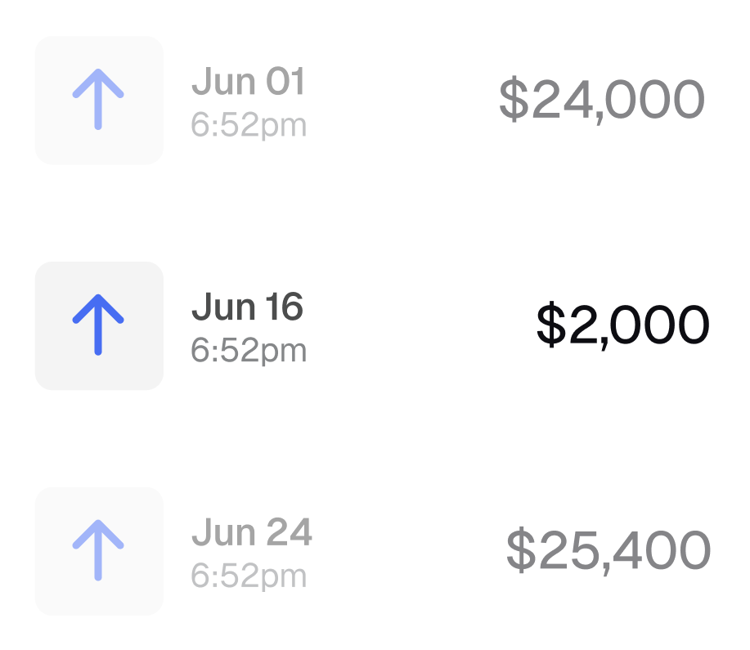Select the Jun 16 date label
The image size is (750, 650).
247,308
